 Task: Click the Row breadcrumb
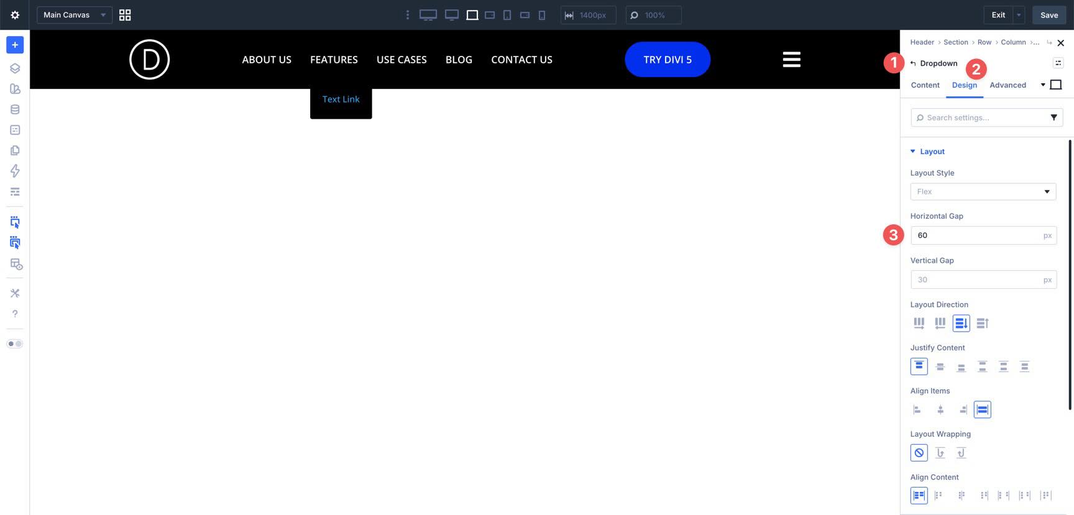(984, 42)
